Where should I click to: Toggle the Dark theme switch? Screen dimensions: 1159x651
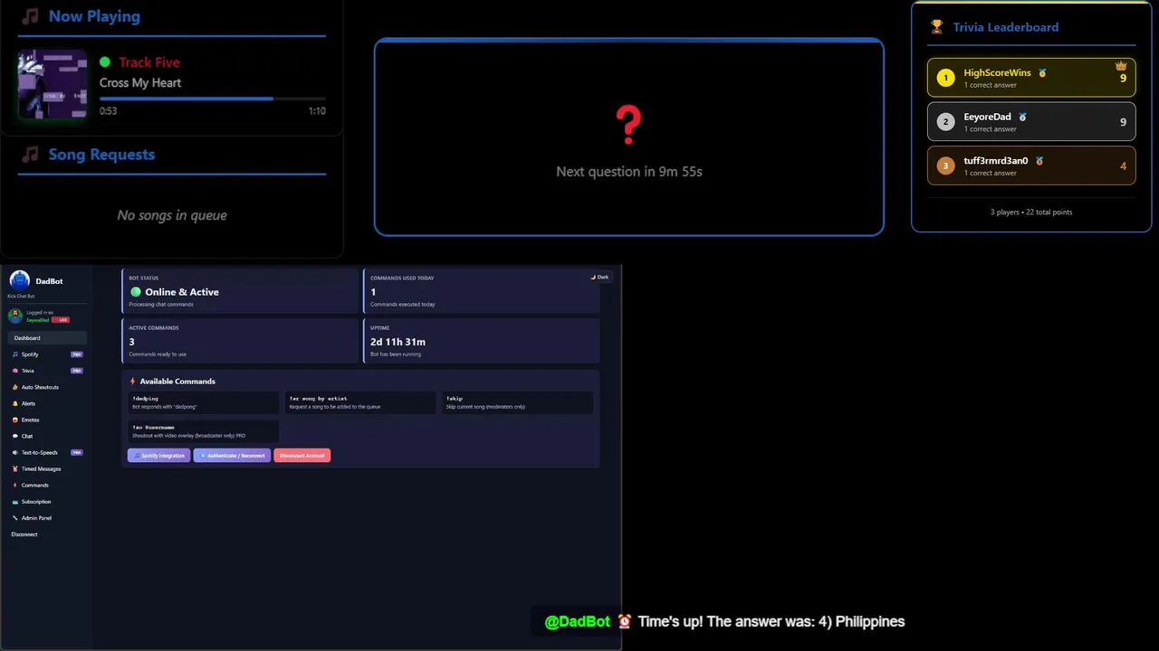pyautogui.click(x=599, y=277)
